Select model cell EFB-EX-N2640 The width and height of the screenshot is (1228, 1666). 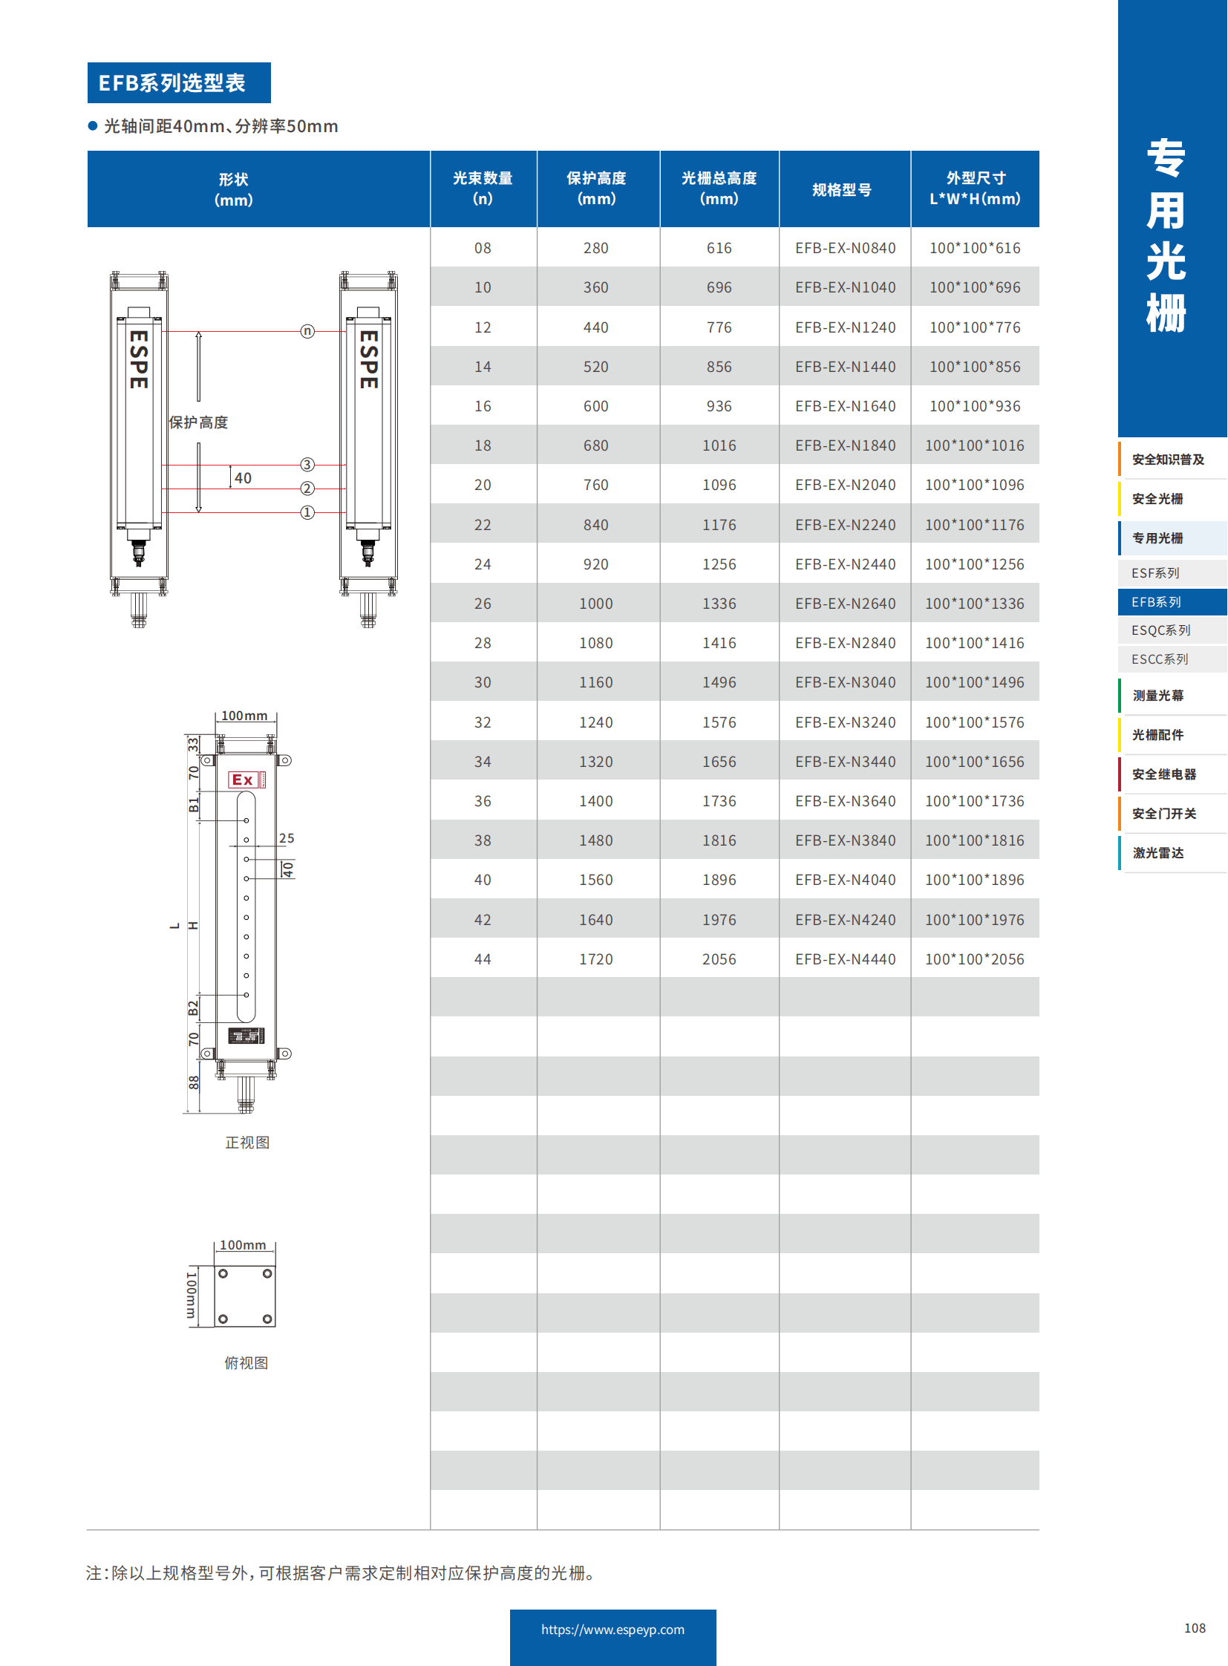pyautogui.click(x=845, y=604)
